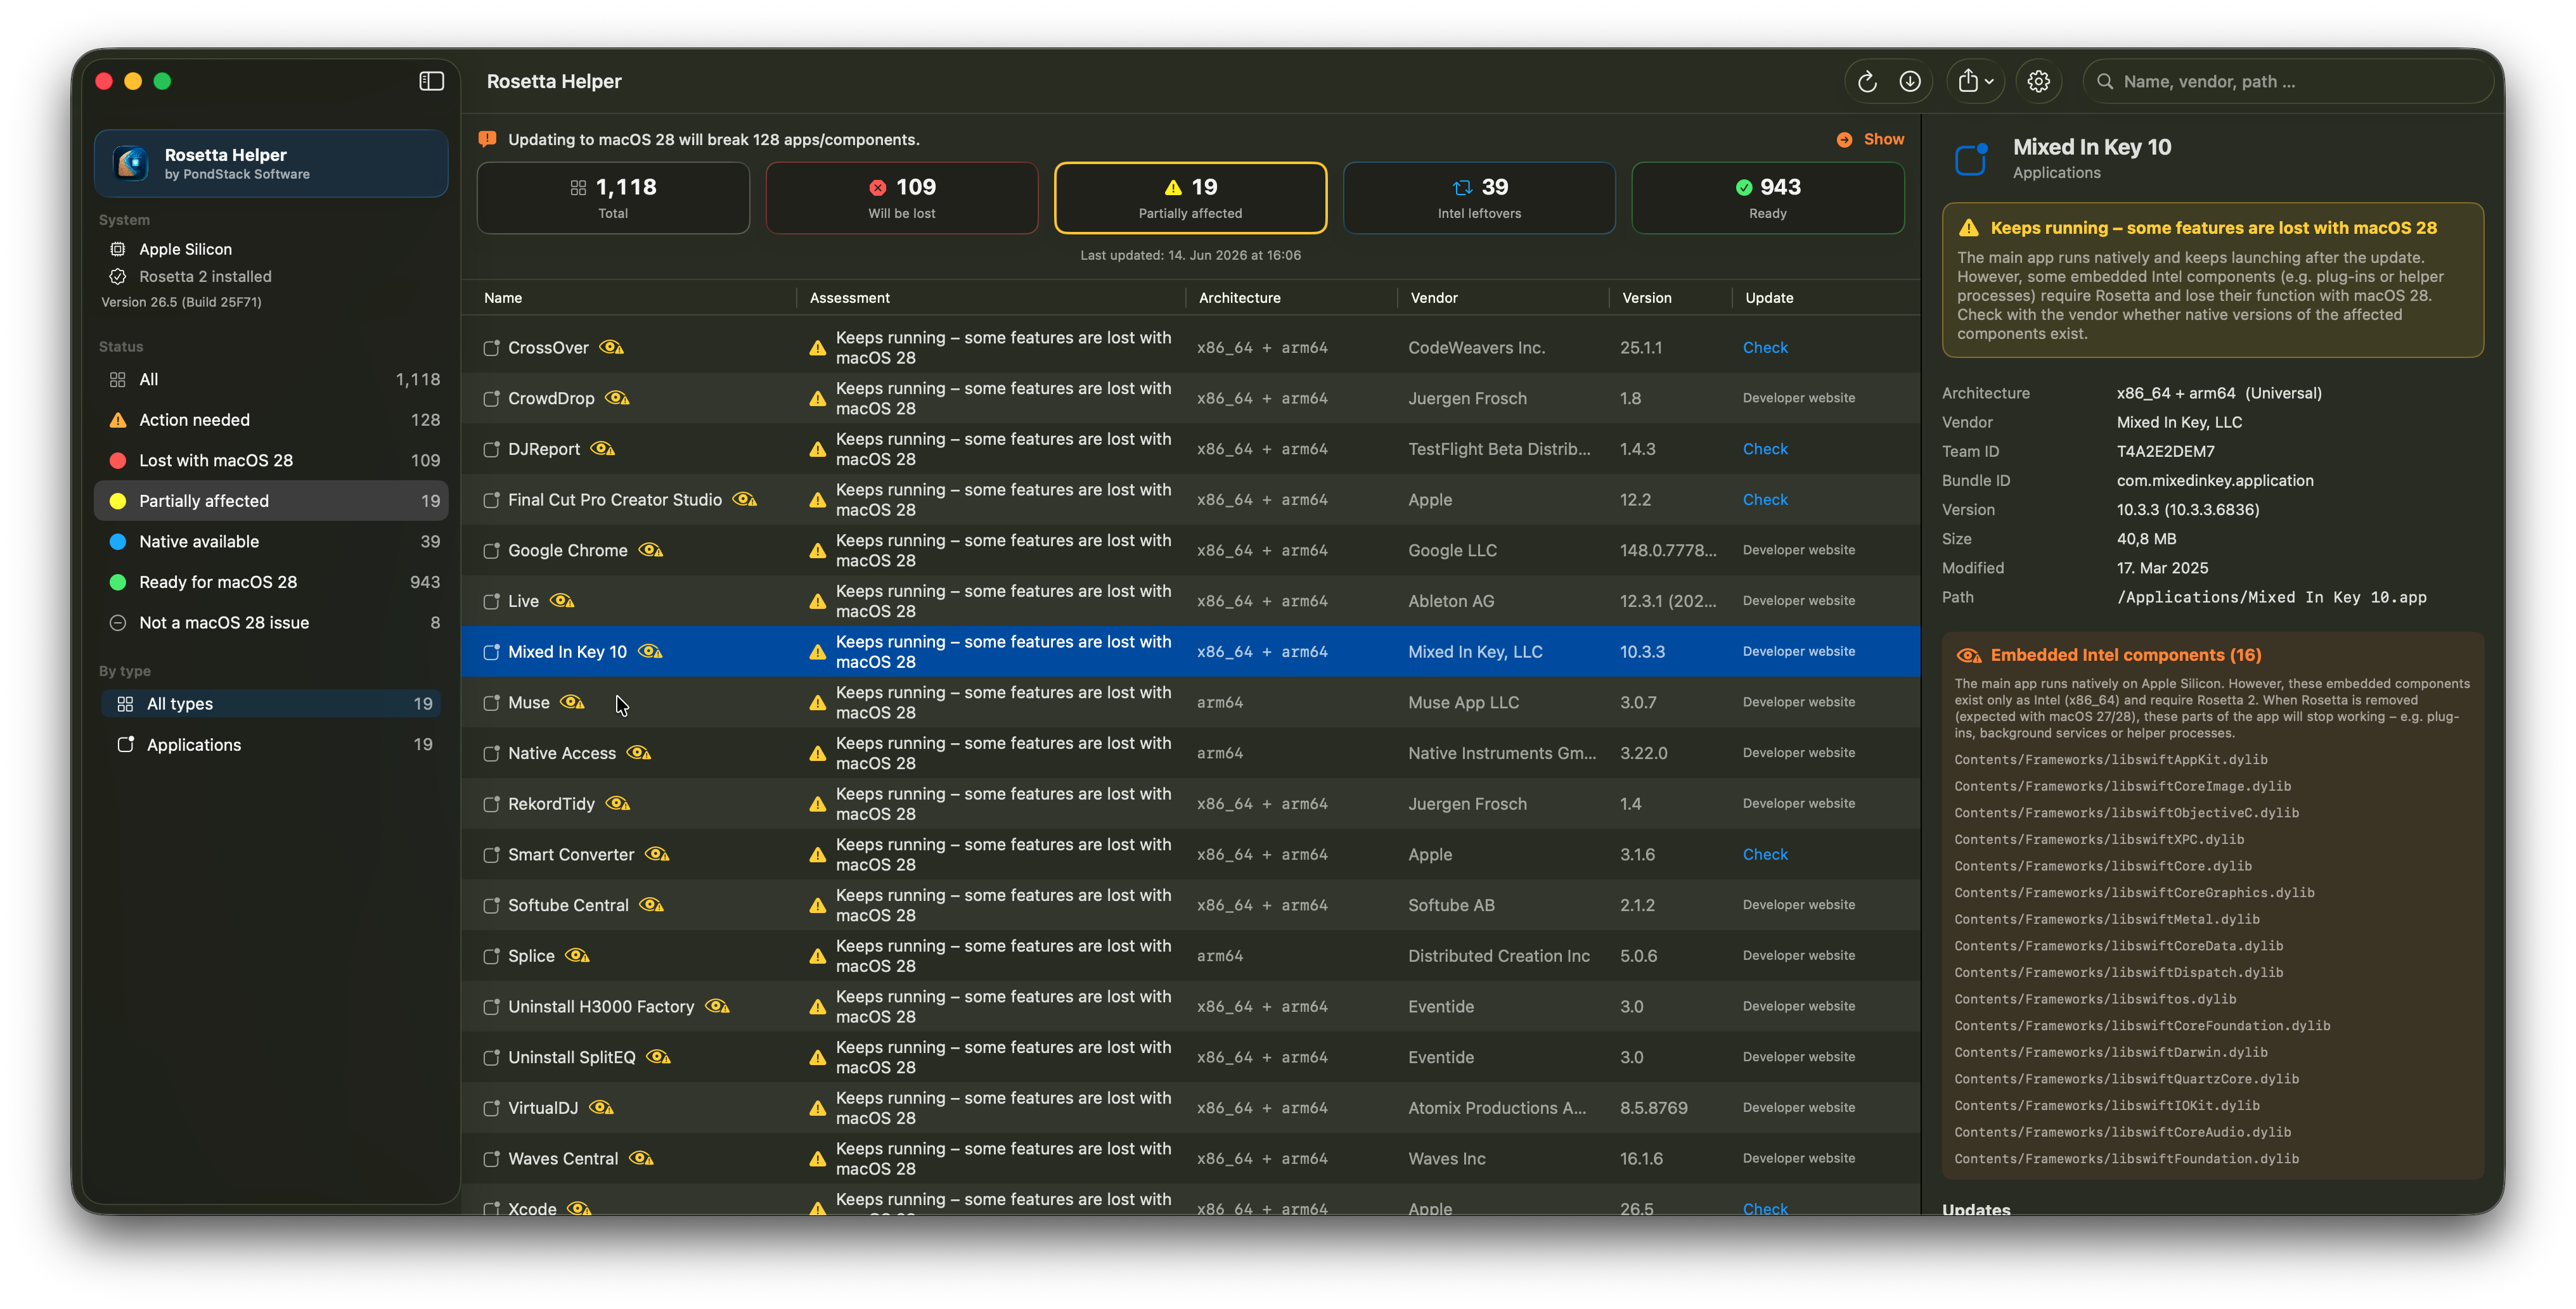Click the warning triangle in Native Access row
This screenshot has width=2576, height=1309.
(x=817, y=753)
